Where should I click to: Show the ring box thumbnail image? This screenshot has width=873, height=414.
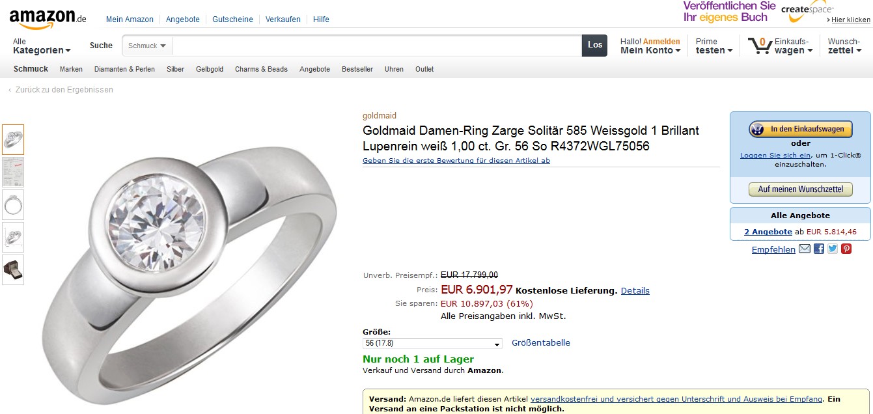(x=13, y=269)
